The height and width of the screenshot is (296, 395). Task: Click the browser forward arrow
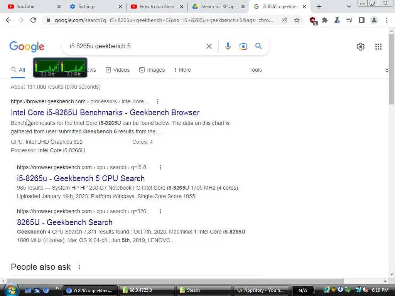(x=21, y=20)
